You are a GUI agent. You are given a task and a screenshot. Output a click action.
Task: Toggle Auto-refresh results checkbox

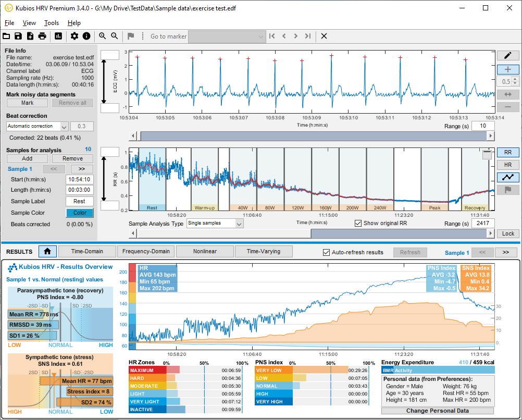[x=326, y=252]
